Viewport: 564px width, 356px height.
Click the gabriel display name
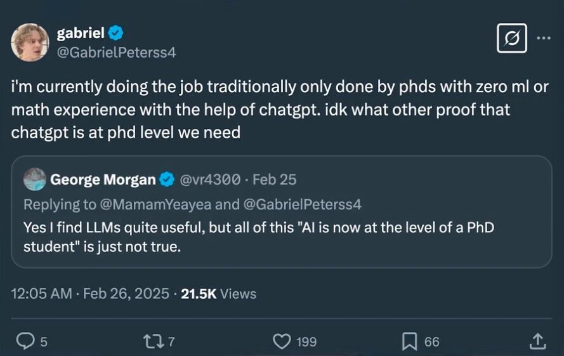coord(81,34)
